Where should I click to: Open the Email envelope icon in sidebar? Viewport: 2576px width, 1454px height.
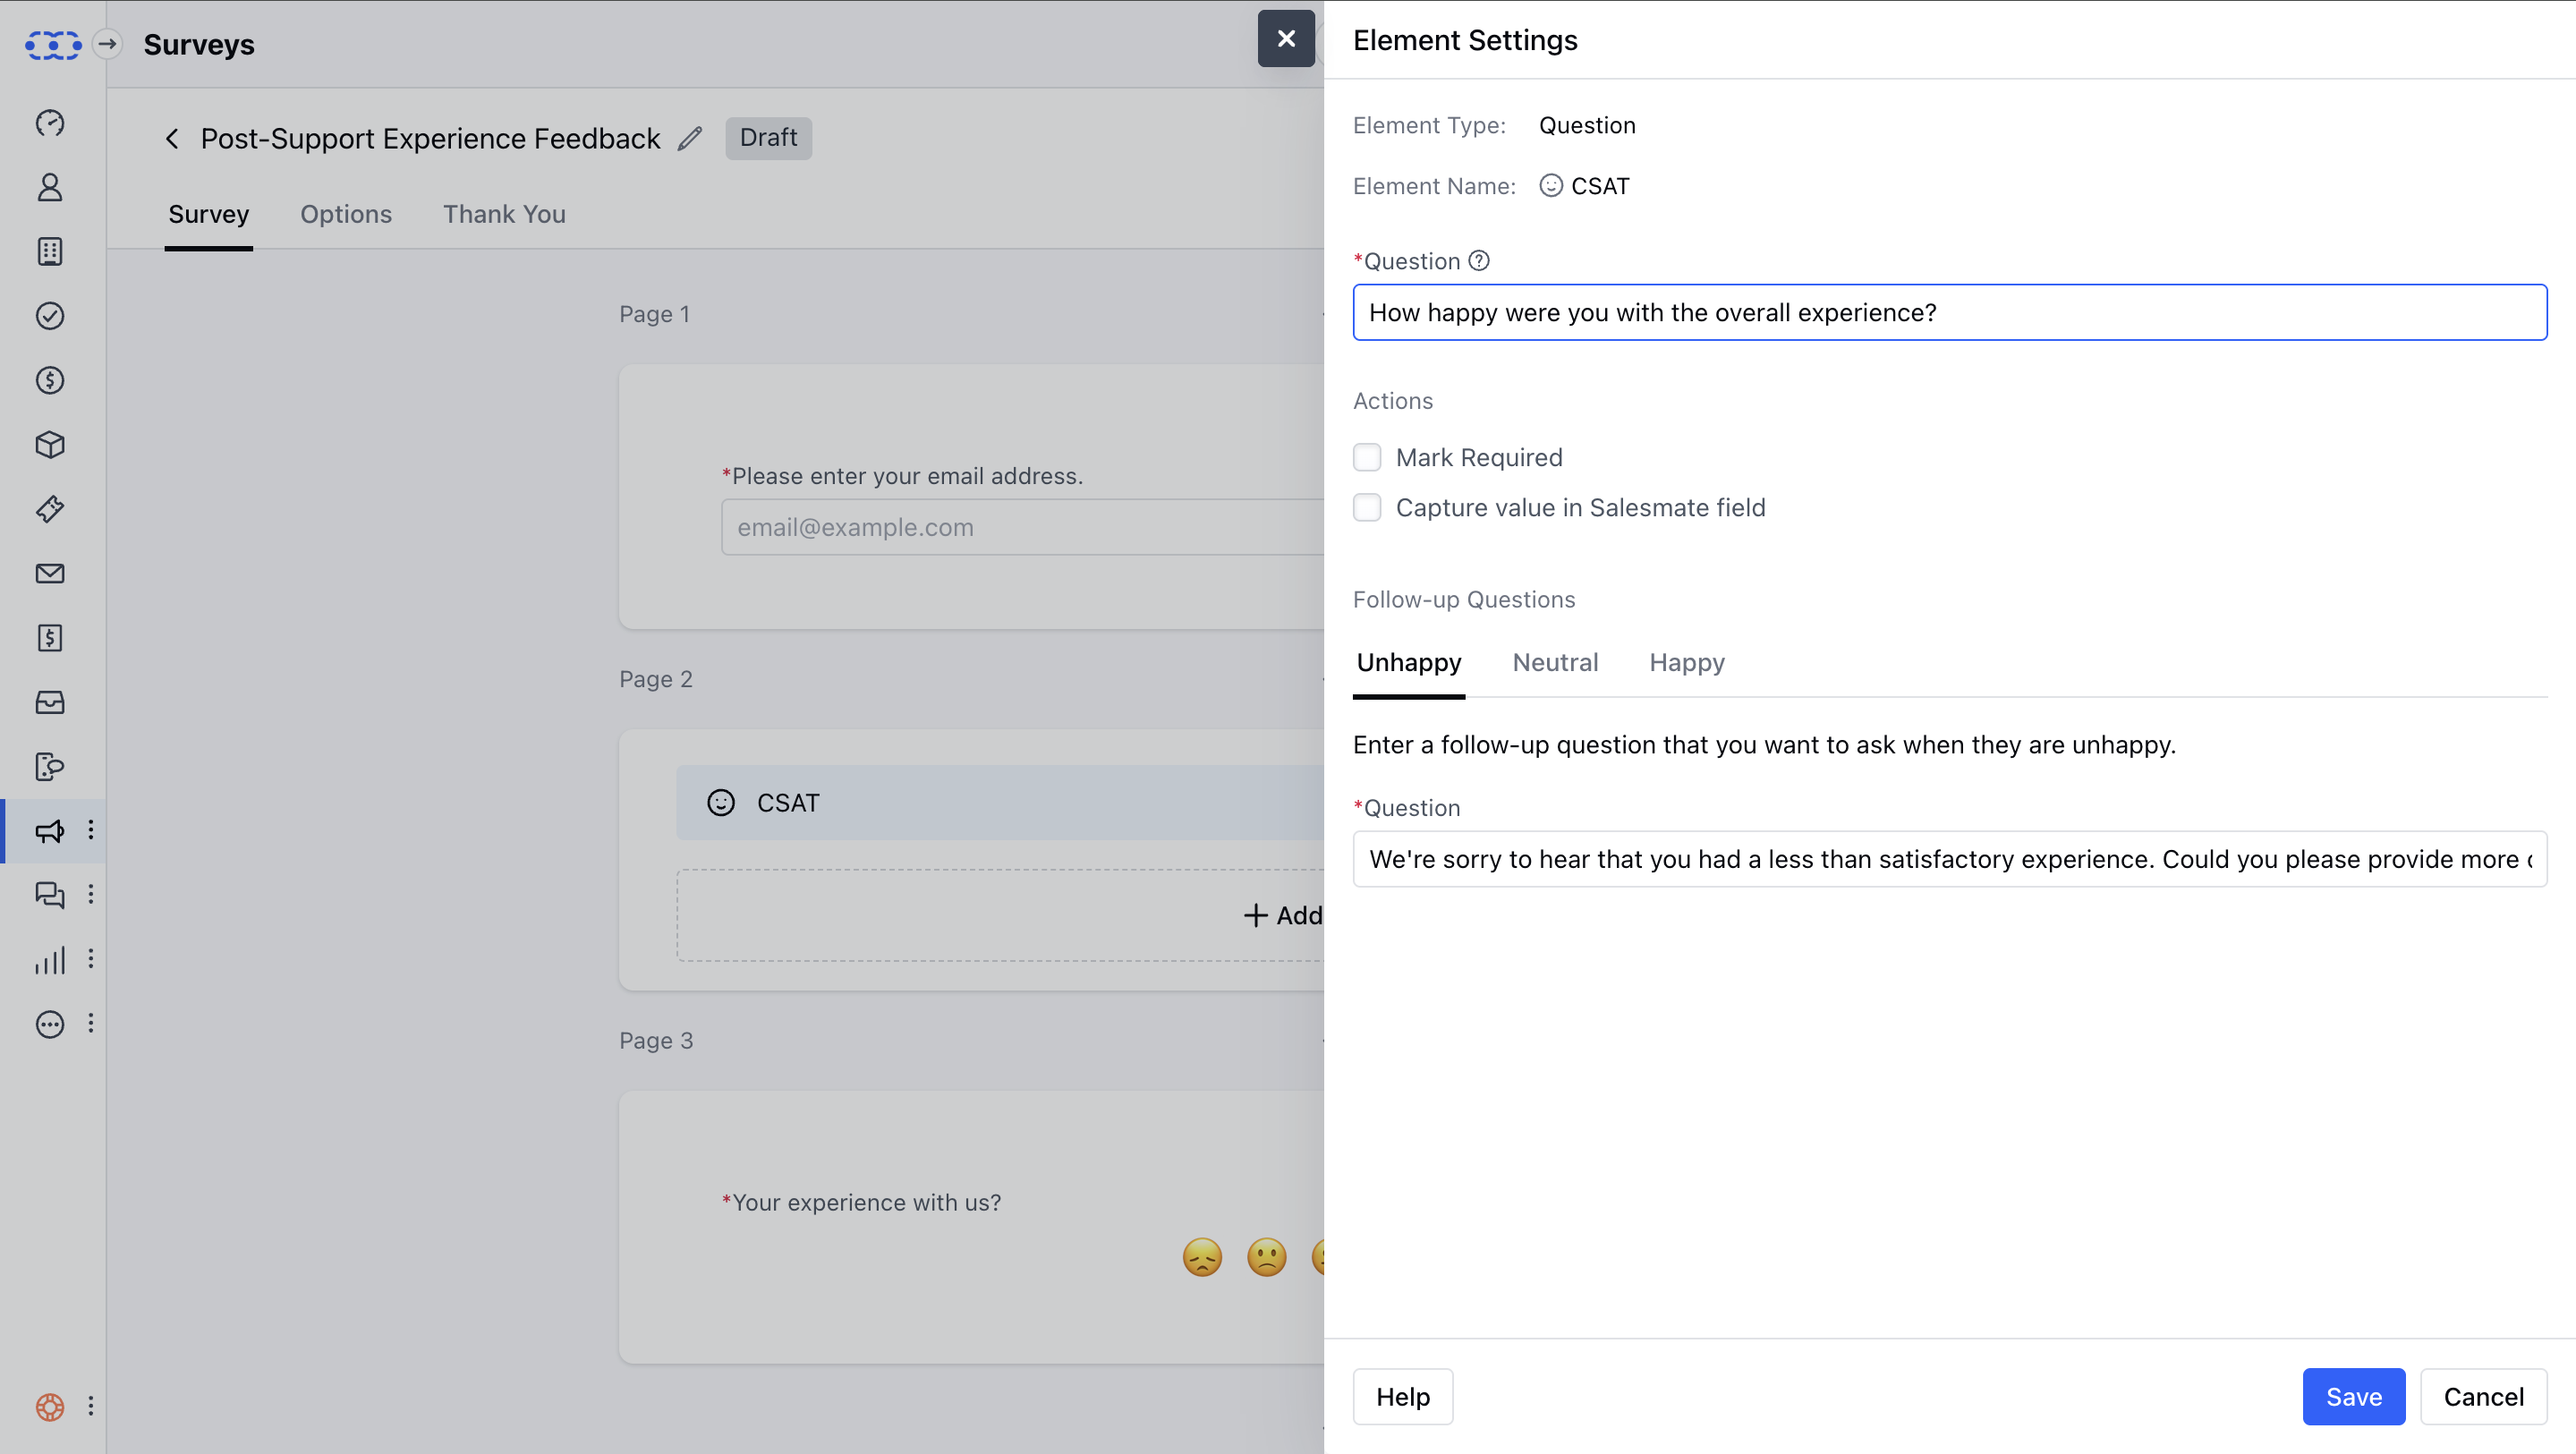click(50, 573)
